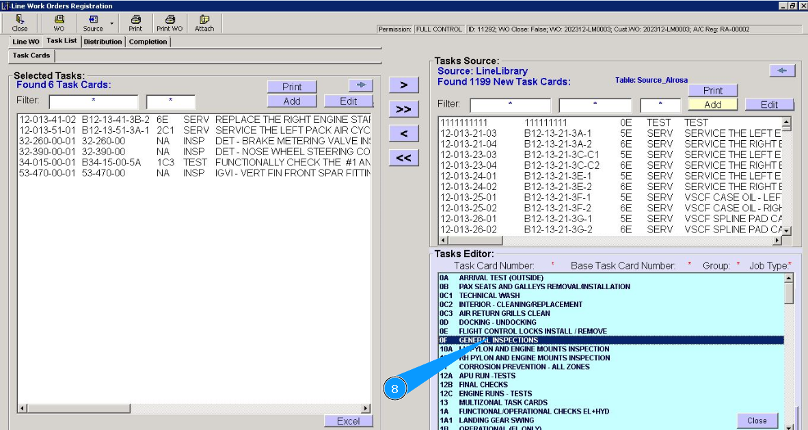
Task: Focus second filter field in Selected Tasks
Action: pos(171,102)
